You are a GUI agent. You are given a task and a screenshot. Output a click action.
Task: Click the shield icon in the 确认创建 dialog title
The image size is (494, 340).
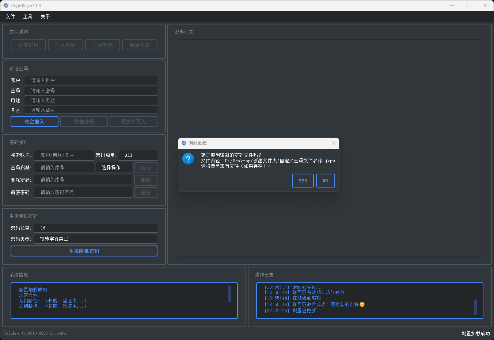click(184, 143)
